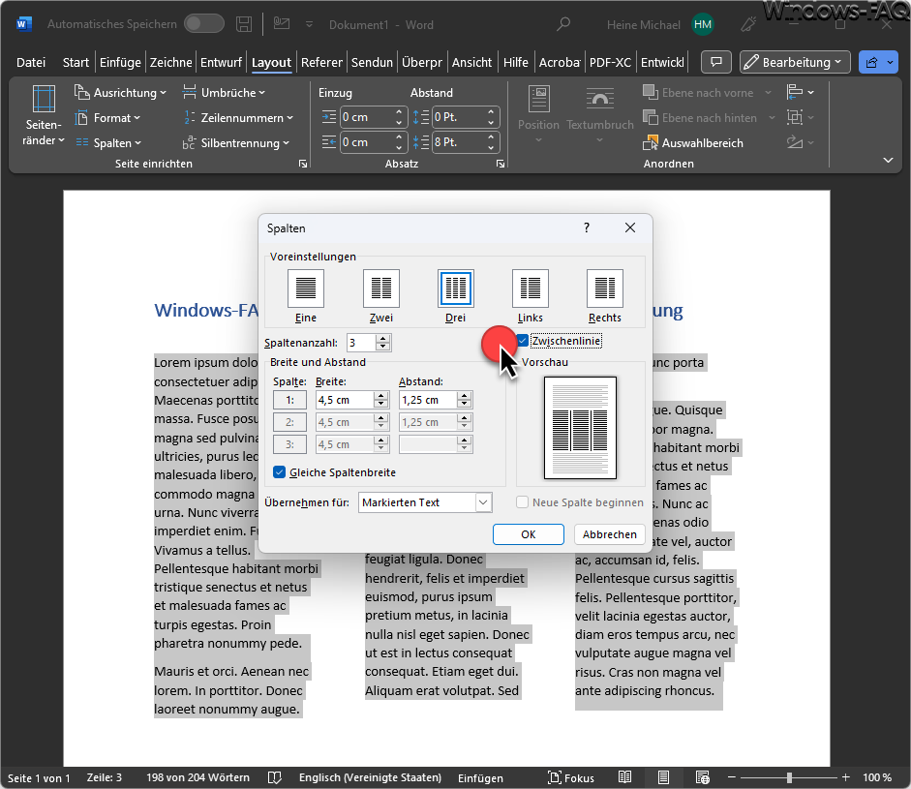
Task: Open the Datei menu
Action: pos(31,62)
